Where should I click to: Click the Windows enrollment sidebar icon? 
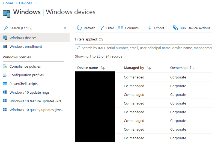5,46
